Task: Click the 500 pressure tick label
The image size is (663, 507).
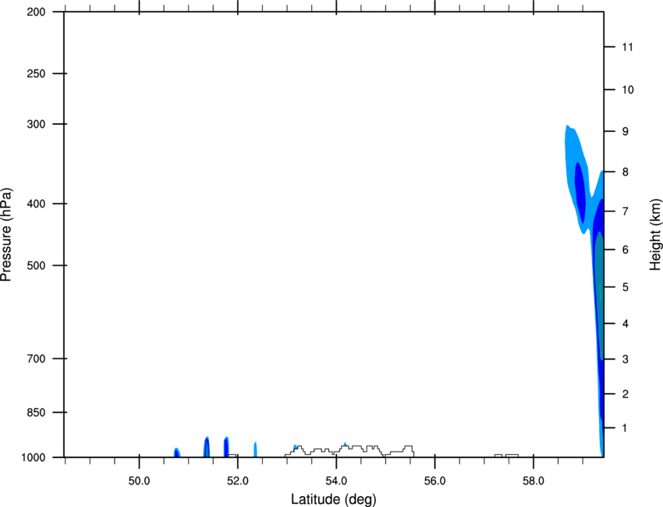Action: point(36,265)
